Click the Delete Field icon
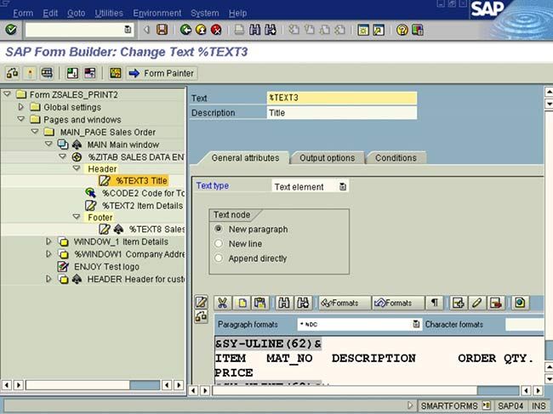 coord(495,303)
